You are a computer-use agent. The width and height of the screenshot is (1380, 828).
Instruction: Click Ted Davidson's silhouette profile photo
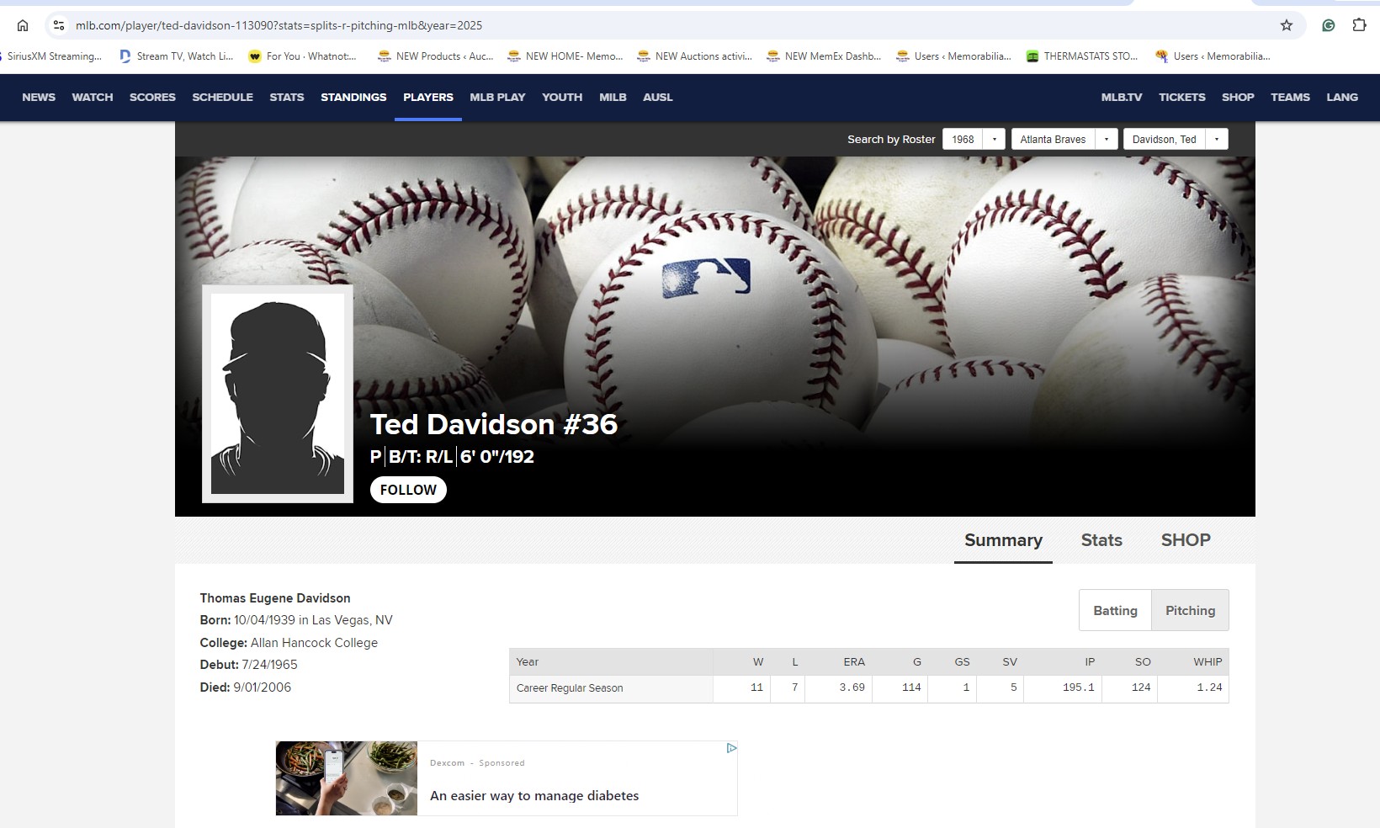pyautogui.click(x=278, y=394)
